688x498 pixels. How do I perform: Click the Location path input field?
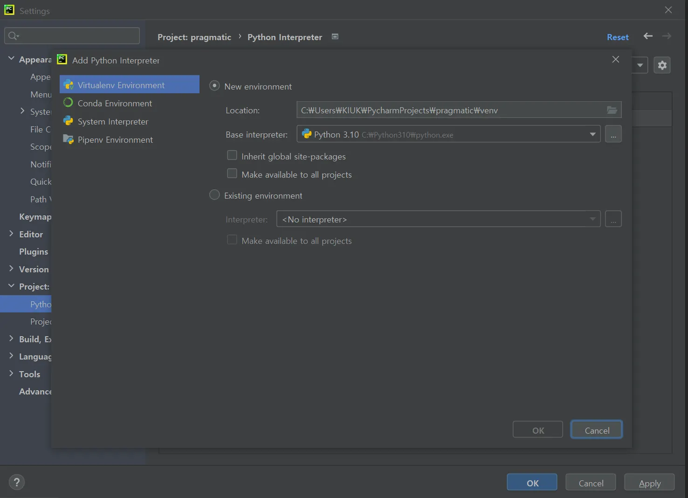[x=447, y=111]
